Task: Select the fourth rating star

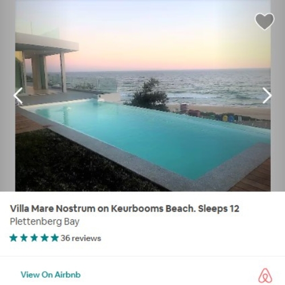Action: tap(44, 238)
